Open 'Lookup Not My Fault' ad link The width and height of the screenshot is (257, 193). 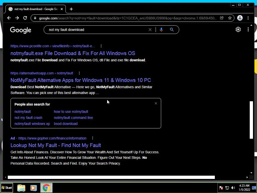56,145
